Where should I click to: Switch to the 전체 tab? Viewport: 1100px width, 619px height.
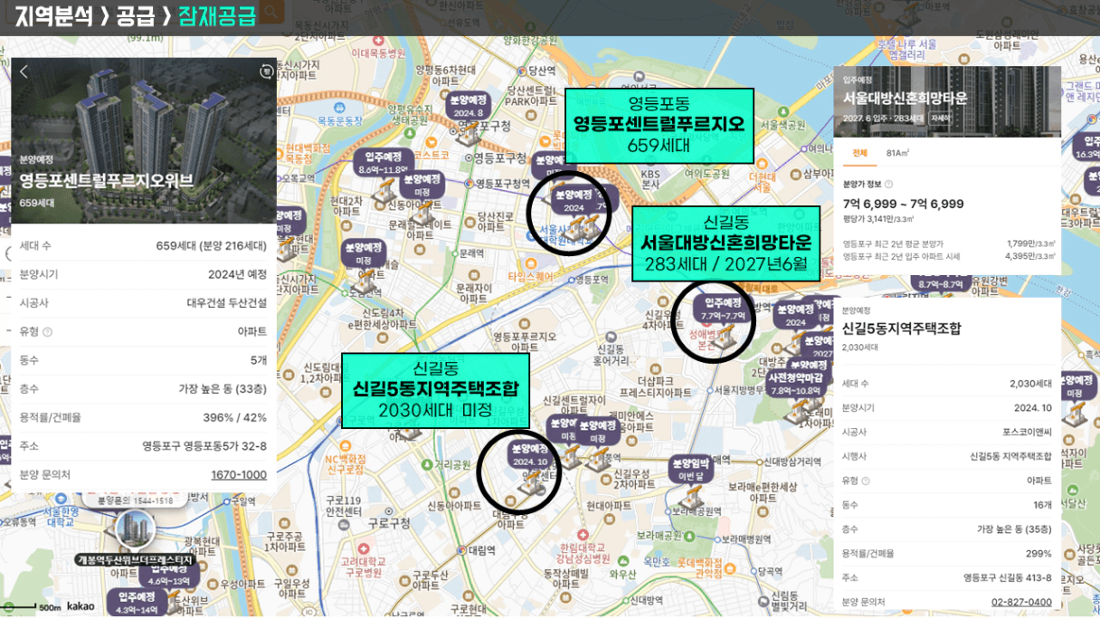click(859, 153)
